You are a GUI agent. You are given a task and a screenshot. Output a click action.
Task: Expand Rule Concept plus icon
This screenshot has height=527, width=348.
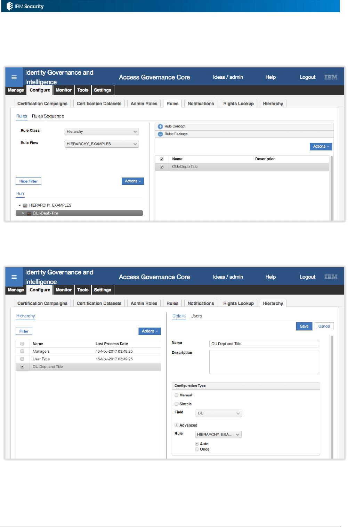click(160, 126)
